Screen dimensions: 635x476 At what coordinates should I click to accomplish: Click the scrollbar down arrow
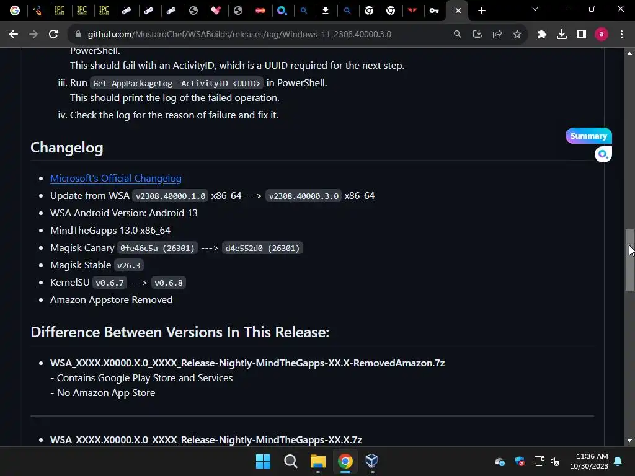[629, 441]
